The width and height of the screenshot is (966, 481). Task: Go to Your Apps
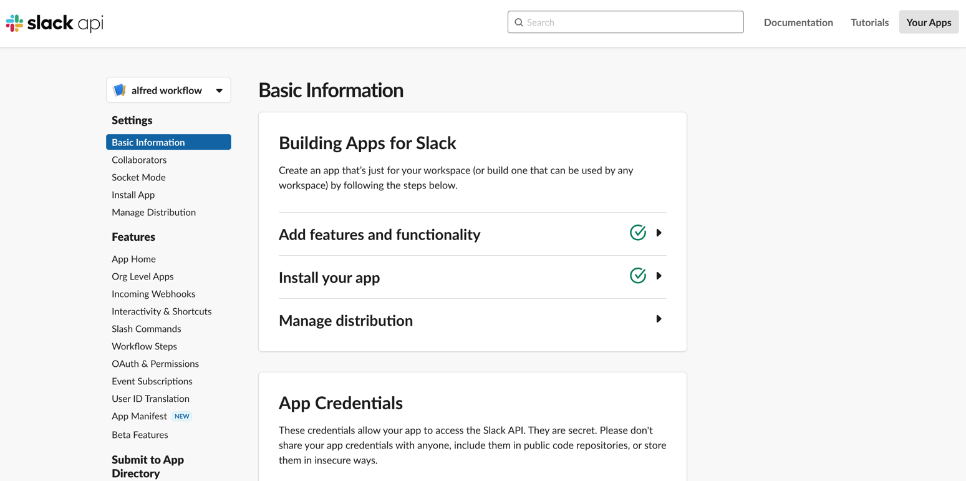pyautogui.click(x=929, y=22)
